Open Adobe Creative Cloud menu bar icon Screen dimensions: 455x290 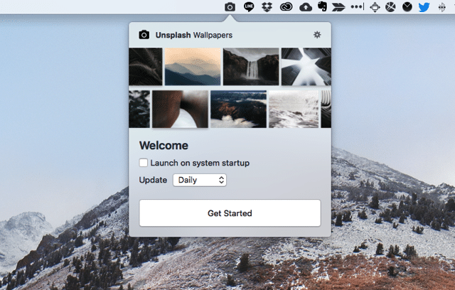click(x=286, y=6)
